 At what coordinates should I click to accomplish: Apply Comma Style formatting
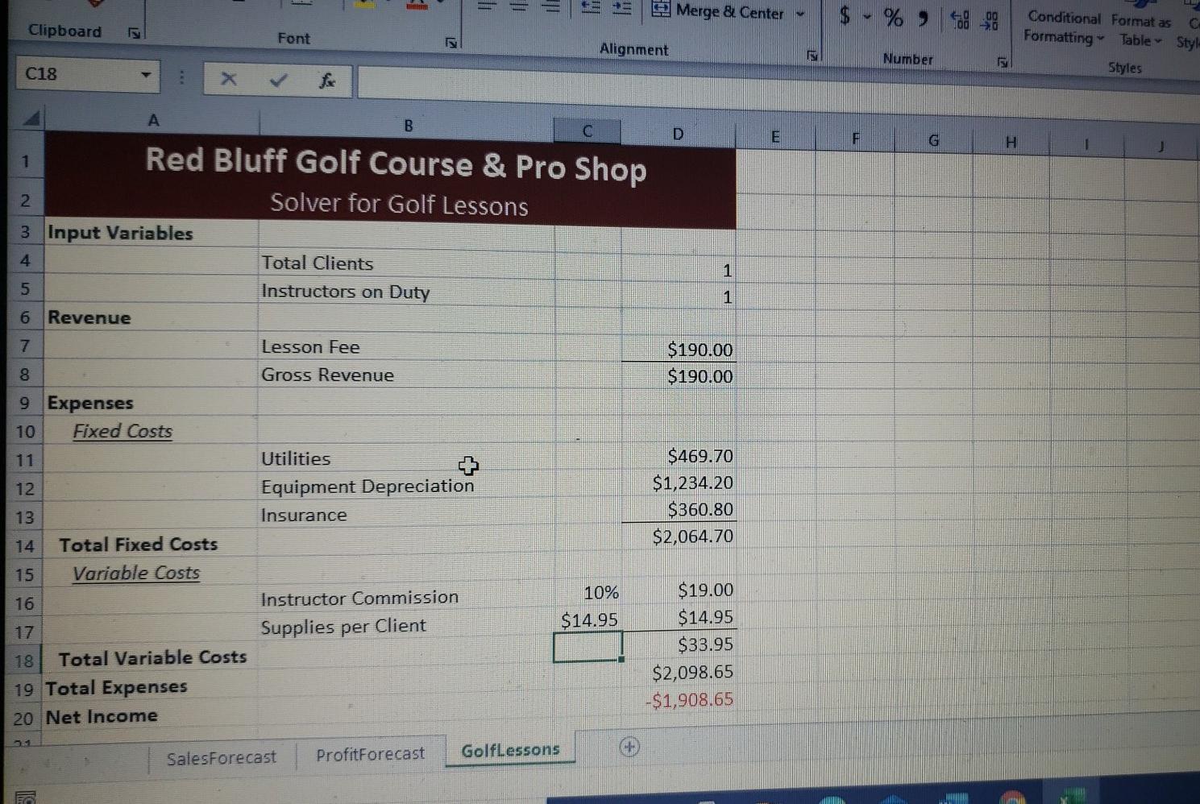pyautogui.click(x=922, y=19)
